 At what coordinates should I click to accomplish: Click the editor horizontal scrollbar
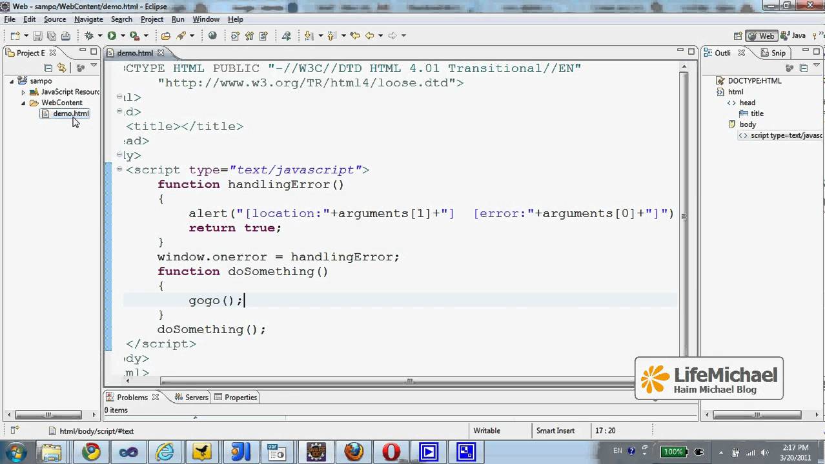(409, 382)
